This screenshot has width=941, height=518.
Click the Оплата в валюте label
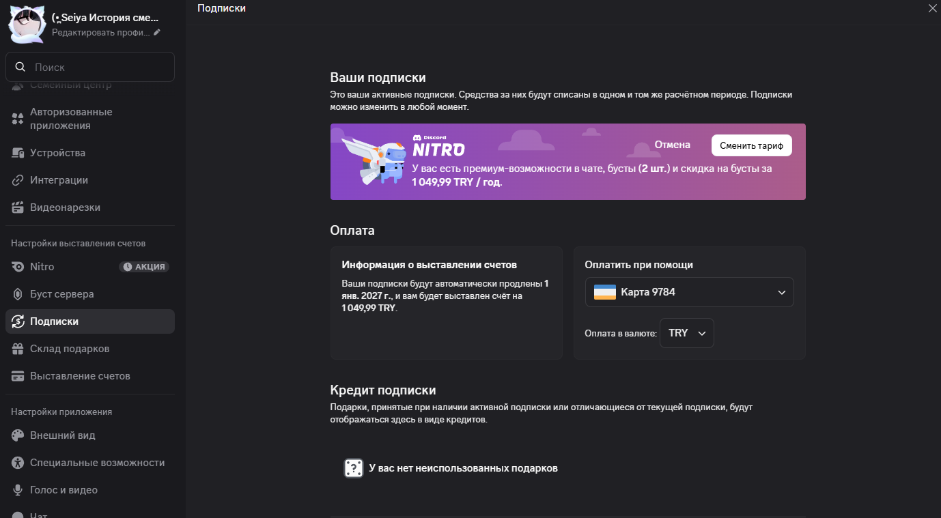(621, 334)
